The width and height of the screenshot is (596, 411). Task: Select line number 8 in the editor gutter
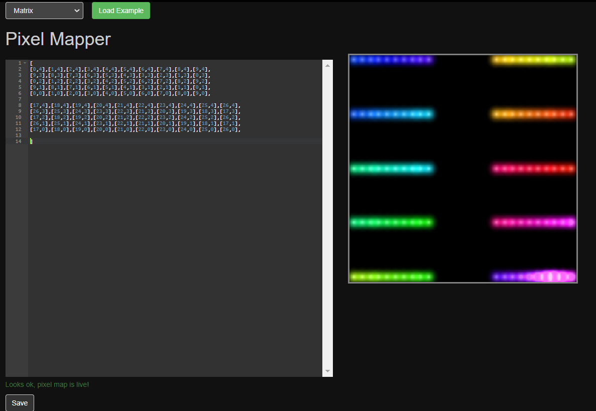coord(19,105)
